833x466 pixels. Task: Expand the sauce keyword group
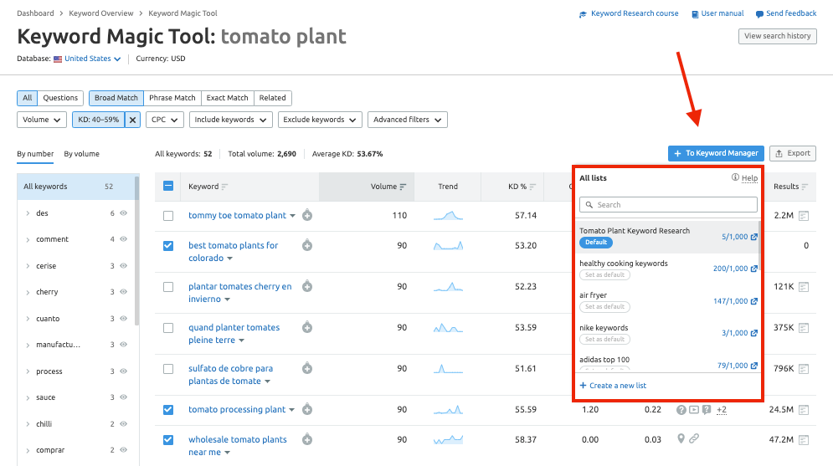[x=28, y=397]
